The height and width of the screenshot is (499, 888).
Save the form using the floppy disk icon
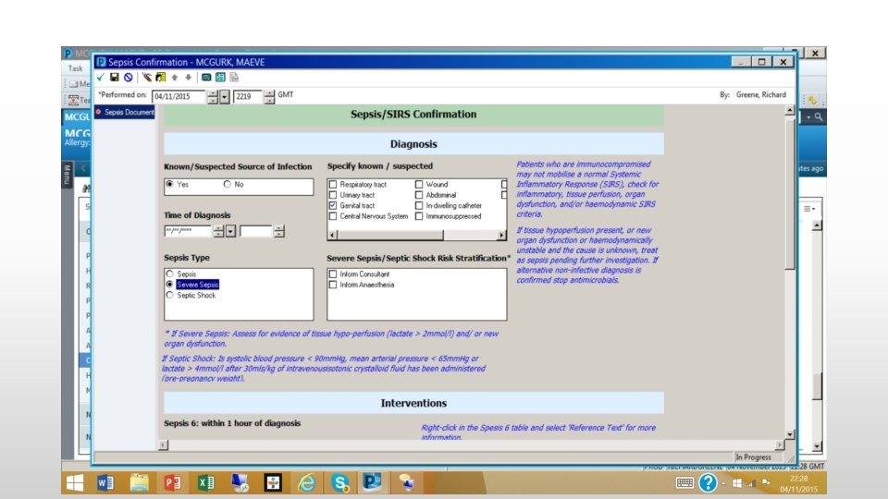point(115,78)
